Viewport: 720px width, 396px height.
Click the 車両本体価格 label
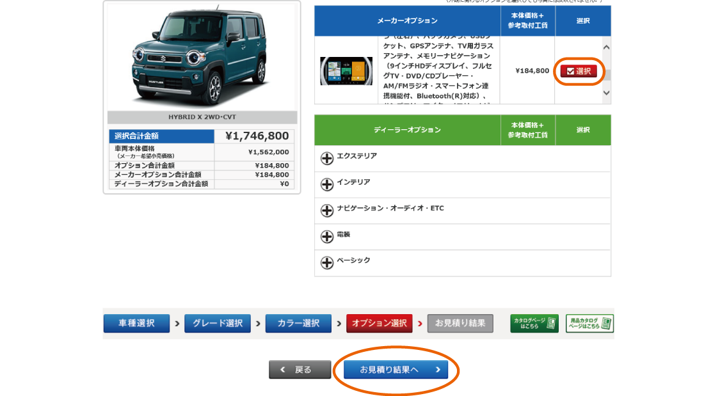coord(134,148)
